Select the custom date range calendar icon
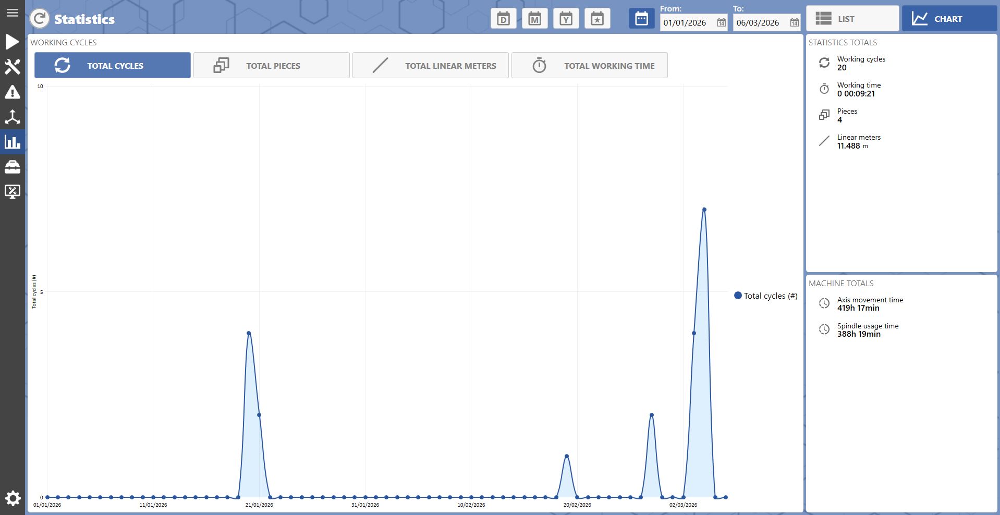 click(x=641, y=19)
